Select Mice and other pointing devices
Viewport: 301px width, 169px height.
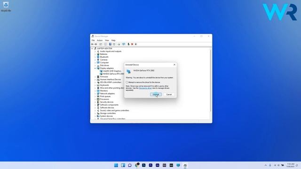112,88
